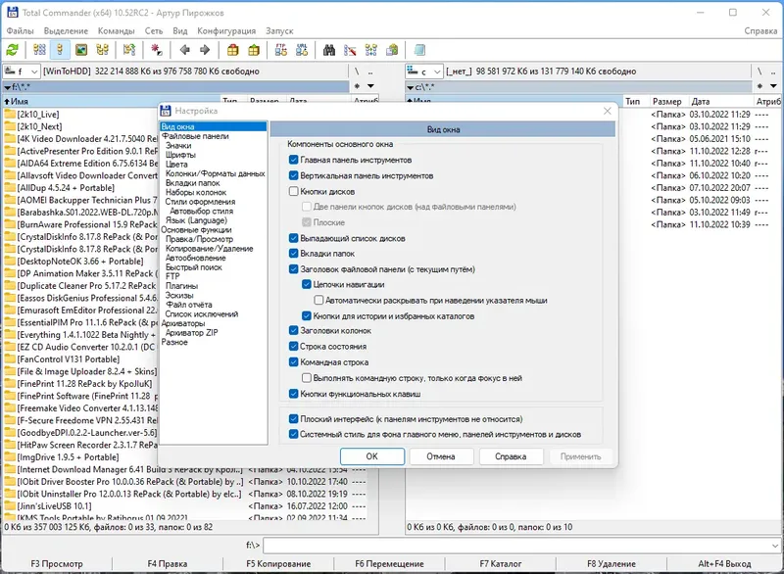
Task: Open Synchronize directories toolbar icon
Action: [x=371, y=50]
